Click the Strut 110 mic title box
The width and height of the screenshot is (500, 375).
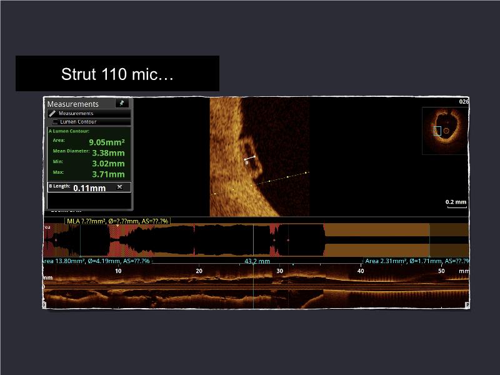(x=117, y=74)
